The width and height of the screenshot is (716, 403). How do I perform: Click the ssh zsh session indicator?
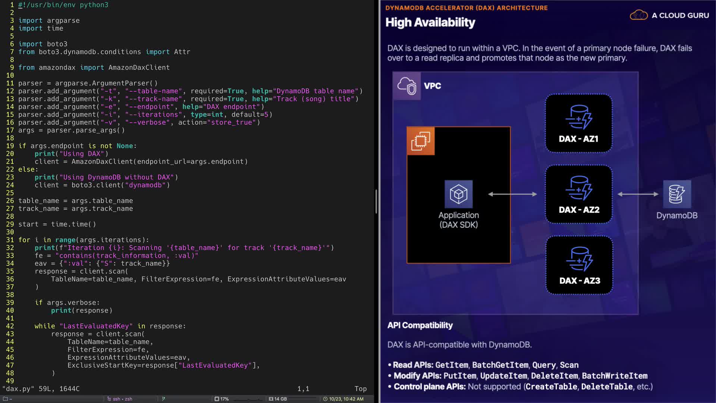(x=120, y=399)
